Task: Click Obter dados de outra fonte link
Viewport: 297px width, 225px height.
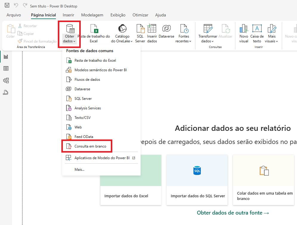Action: click(233, 213)
